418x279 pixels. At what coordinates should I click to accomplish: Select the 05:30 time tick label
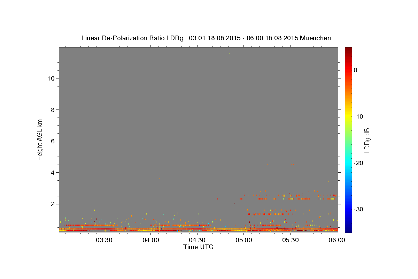290,240
